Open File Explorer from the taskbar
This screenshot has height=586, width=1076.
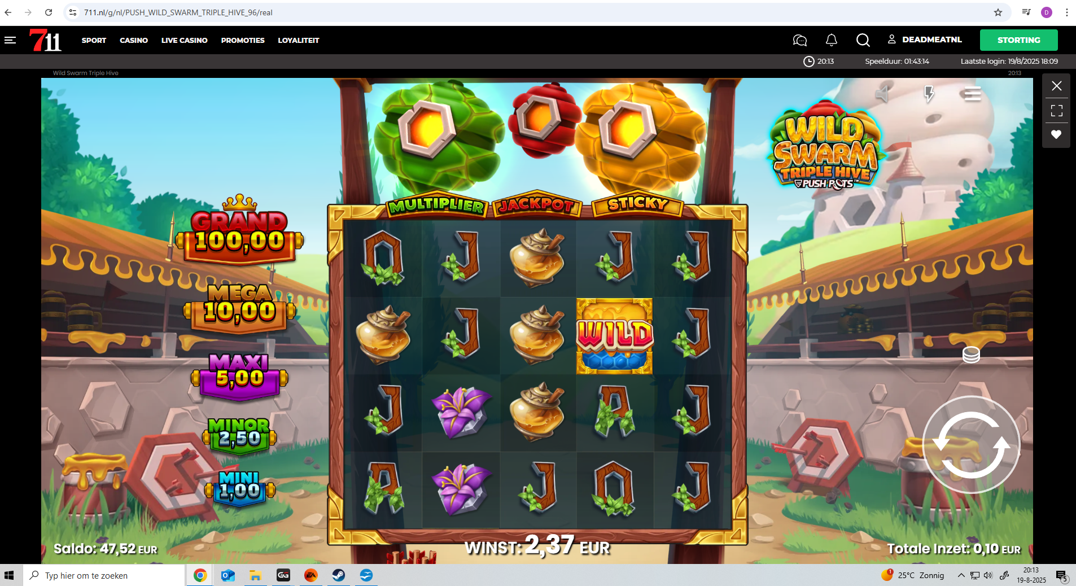coord(255,575)
